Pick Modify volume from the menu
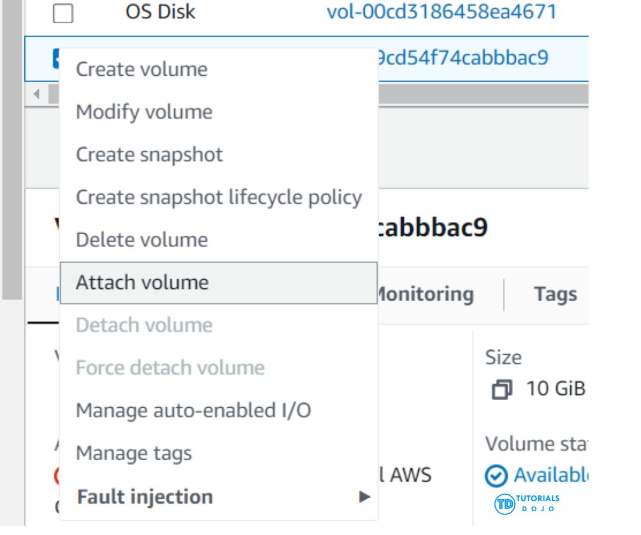The height and width of the screenshot is (535, 641). (144, 112)
